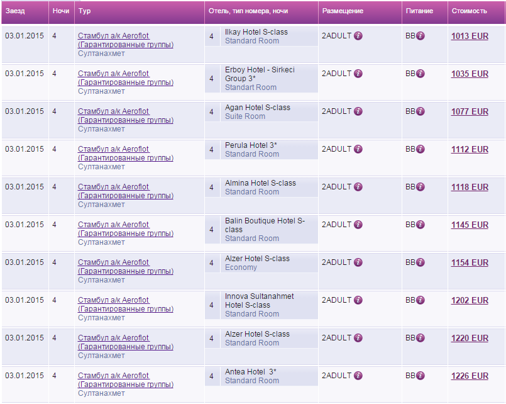Click help icon beside 2ADULT in Ilkay Hotel row
This screenshot has height=404, width=506.
pos(358,36)
